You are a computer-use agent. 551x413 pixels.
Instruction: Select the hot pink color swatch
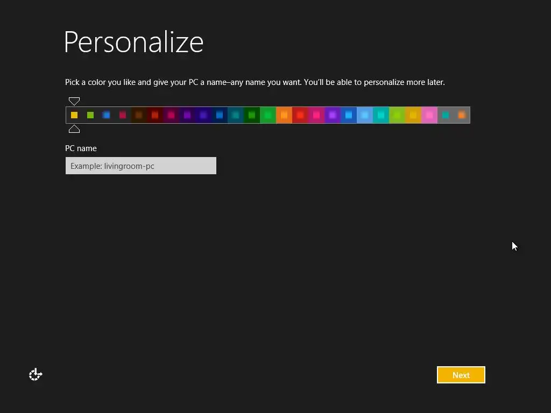[x=316, y=115]
